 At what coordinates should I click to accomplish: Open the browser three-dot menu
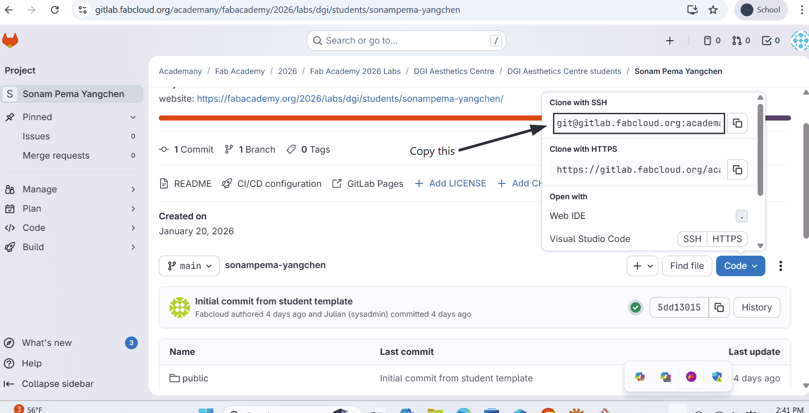(803, 10)
